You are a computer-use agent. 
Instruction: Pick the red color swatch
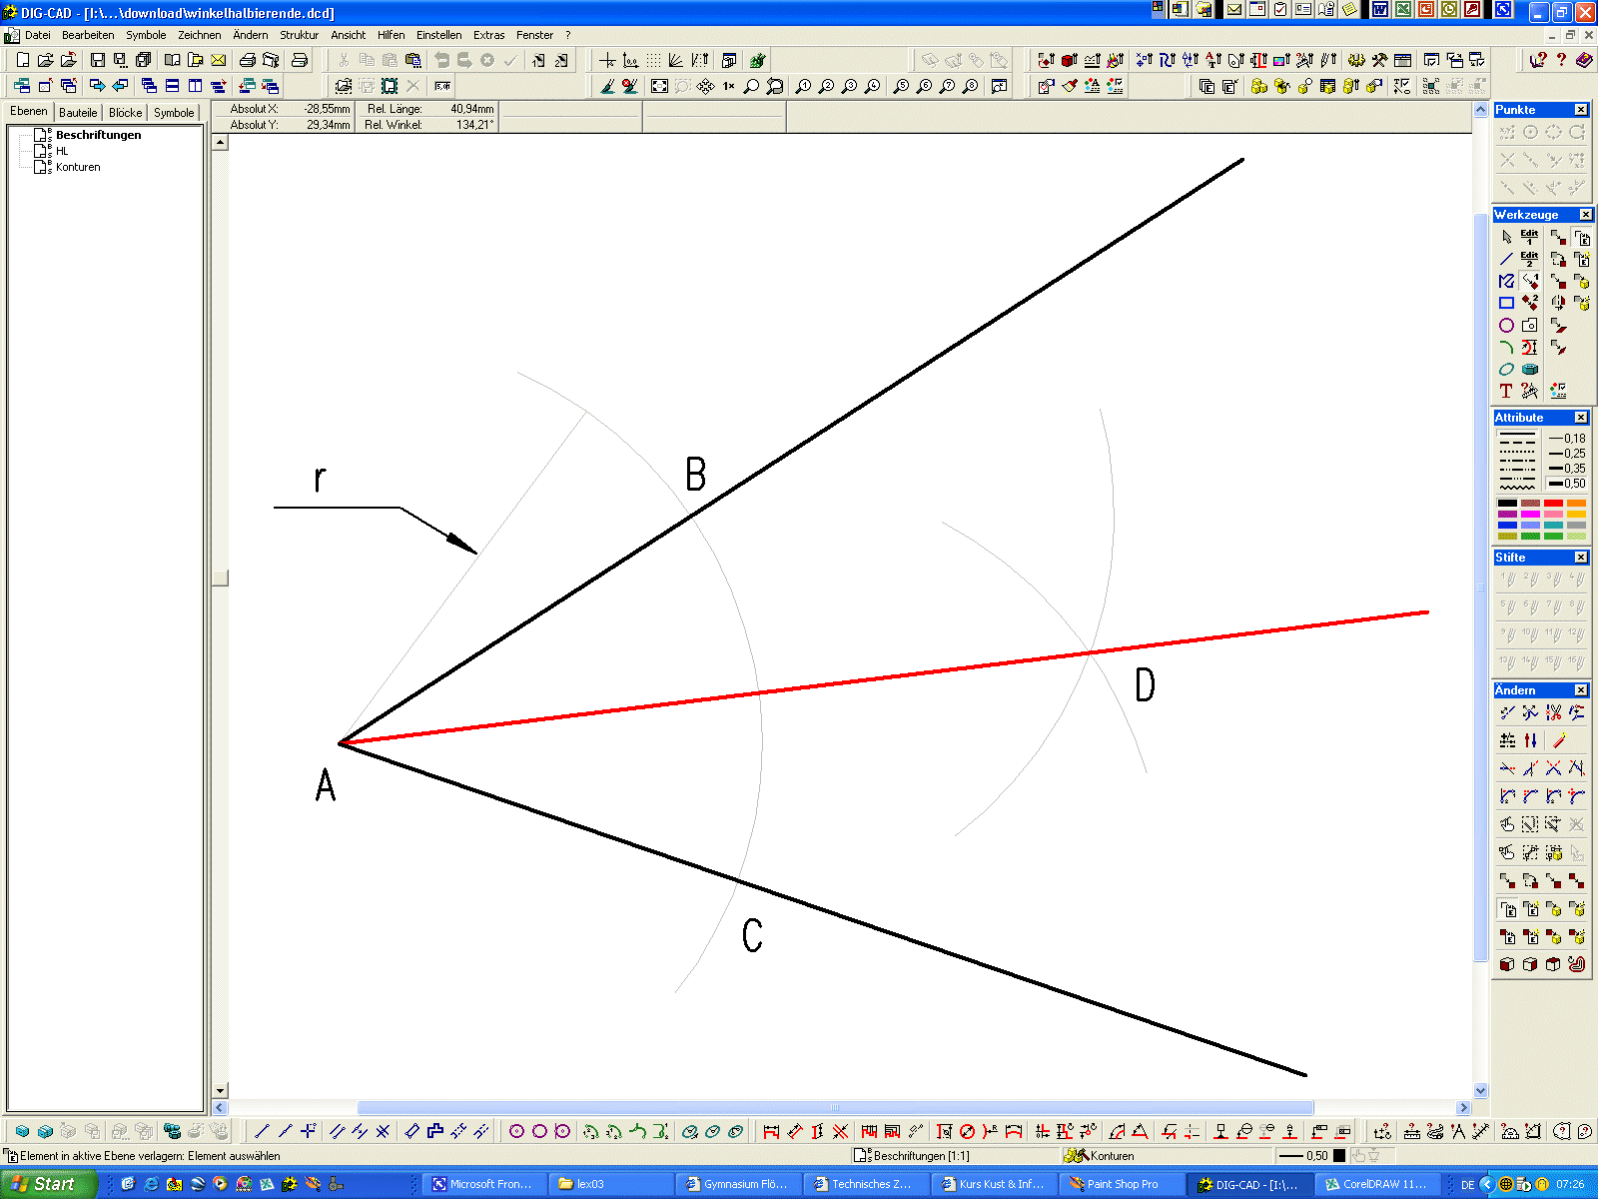[1553, 504]
